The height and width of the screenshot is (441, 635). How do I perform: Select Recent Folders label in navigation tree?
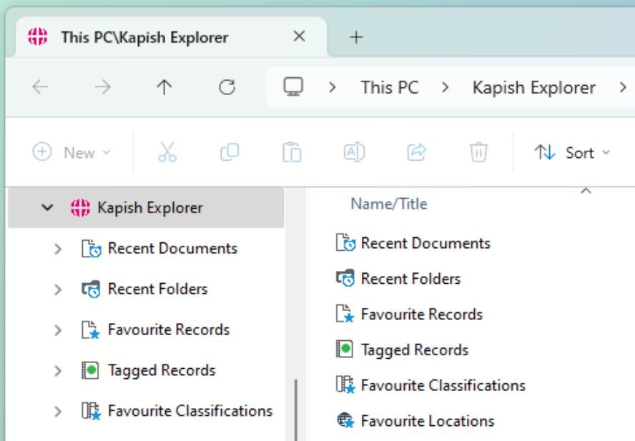click(x=157, y=289)
